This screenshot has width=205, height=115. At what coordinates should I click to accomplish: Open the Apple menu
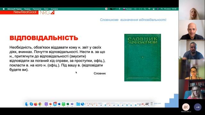pos(4,9)
